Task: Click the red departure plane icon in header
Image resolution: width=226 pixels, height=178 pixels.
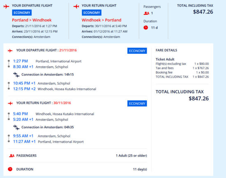Action: (6, 6)
